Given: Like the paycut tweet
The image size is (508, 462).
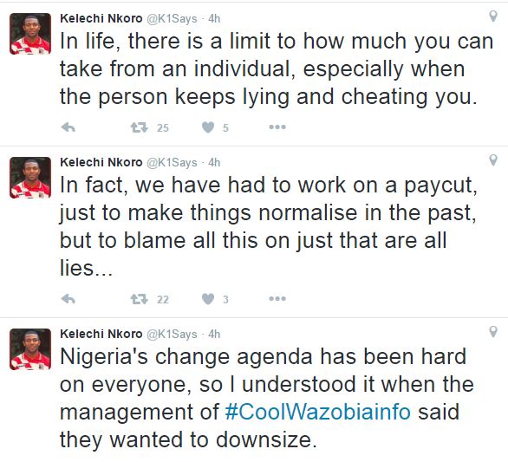Looking at the screenshot, I should pyautogui.click(x=208, y=299).
